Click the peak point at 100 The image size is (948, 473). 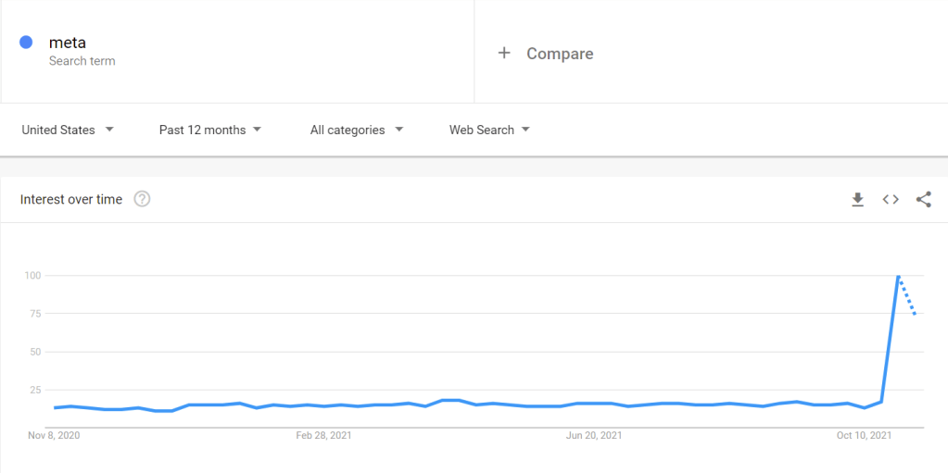point(898,276)
